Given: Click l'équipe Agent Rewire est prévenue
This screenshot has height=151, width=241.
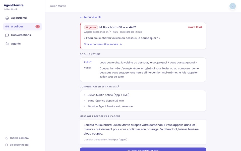Looking at the screenshot, I should [x=110, y=106].
